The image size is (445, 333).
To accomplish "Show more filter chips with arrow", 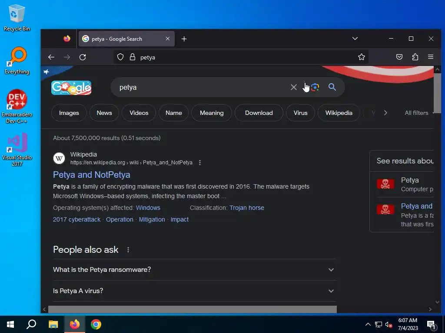I will (385, 113).
